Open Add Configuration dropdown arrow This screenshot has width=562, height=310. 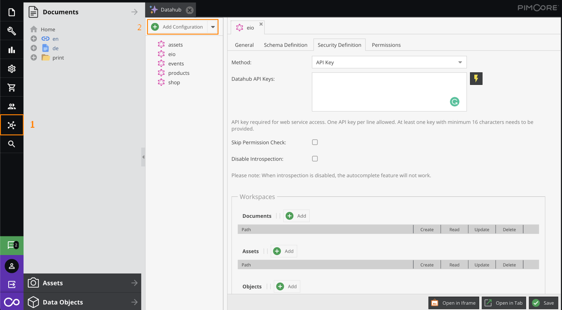pyautogui.click(x=213, y=27)
